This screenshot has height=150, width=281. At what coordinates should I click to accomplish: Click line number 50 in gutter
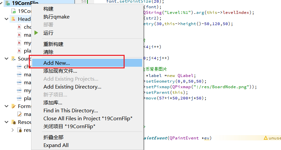click(84, 1)
